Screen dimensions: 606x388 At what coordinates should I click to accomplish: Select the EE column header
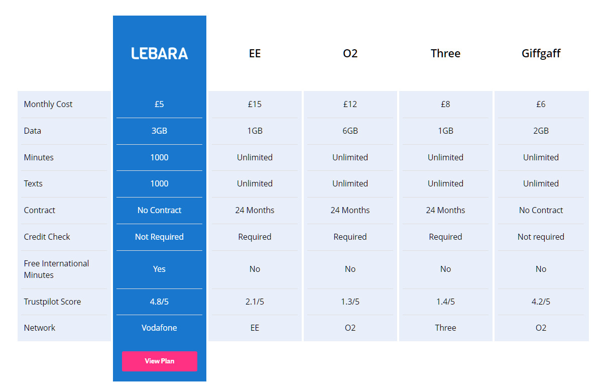[255, 53]
